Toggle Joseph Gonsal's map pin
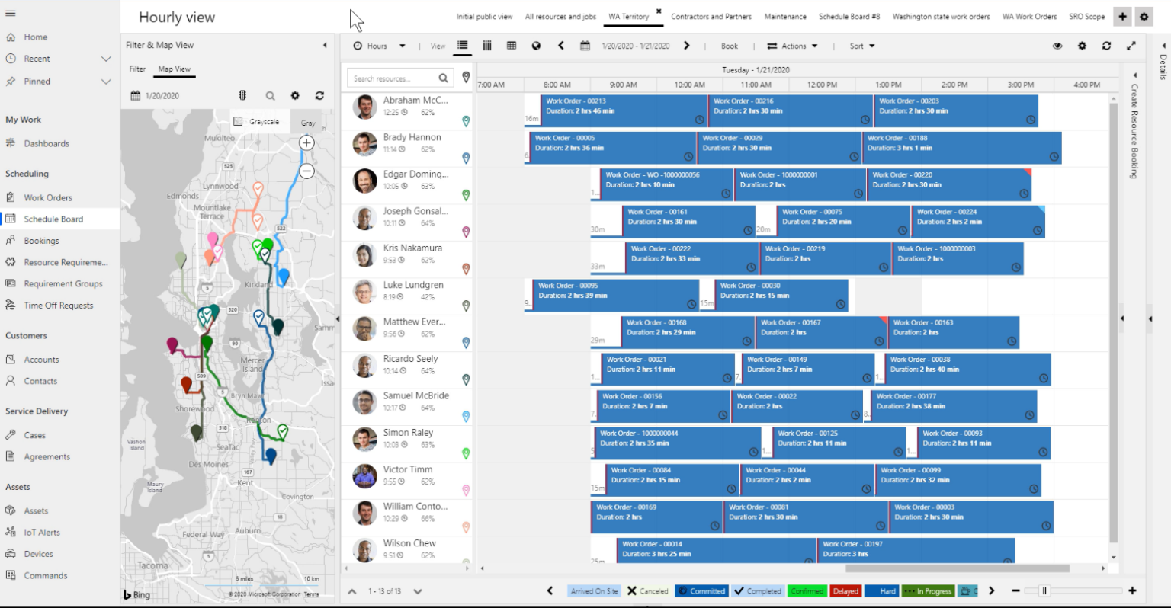This screenshot has width=1171, height=608. click(x=466, y=232)
